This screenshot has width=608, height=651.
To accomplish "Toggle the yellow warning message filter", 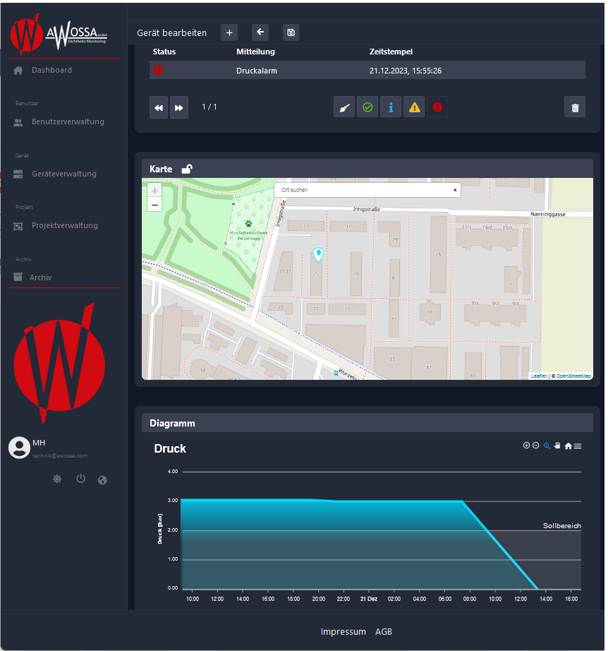I will [414, 107].
